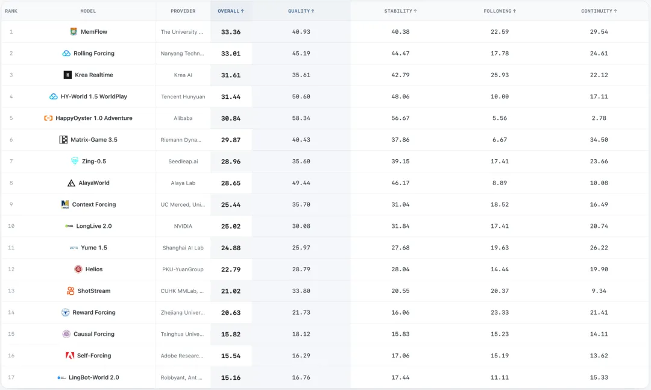The image size is (651, 390).
Task: Select the PKU-YuanGroup provider cell
Action: (183, 269)
